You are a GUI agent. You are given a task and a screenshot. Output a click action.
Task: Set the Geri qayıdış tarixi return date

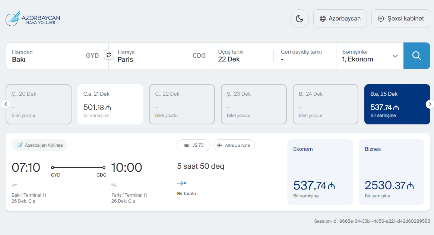pos(304,56)
